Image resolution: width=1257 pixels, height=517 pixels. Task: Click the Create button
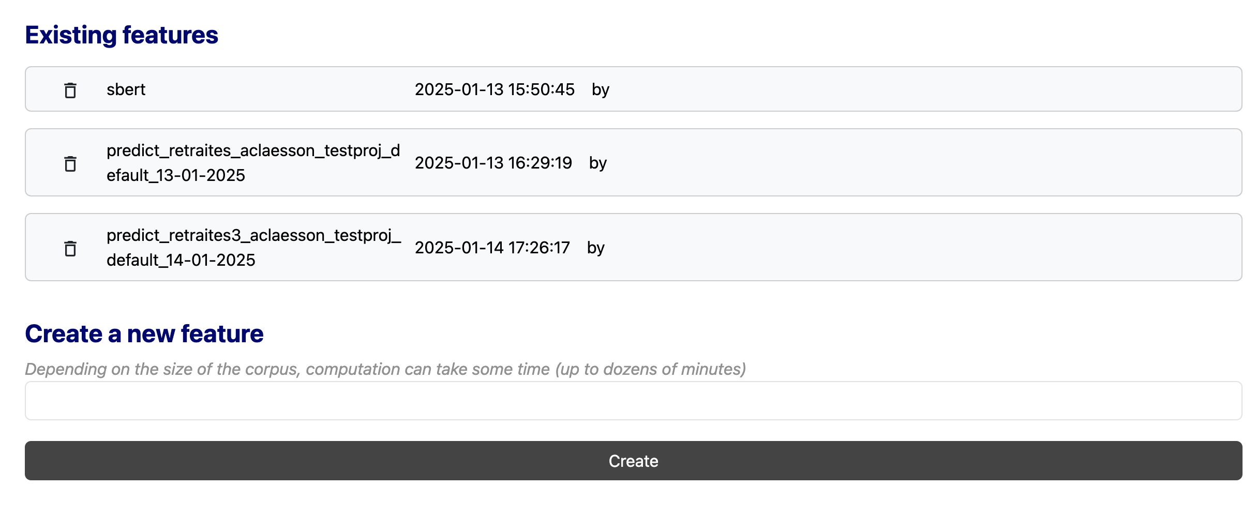(634, 461)
